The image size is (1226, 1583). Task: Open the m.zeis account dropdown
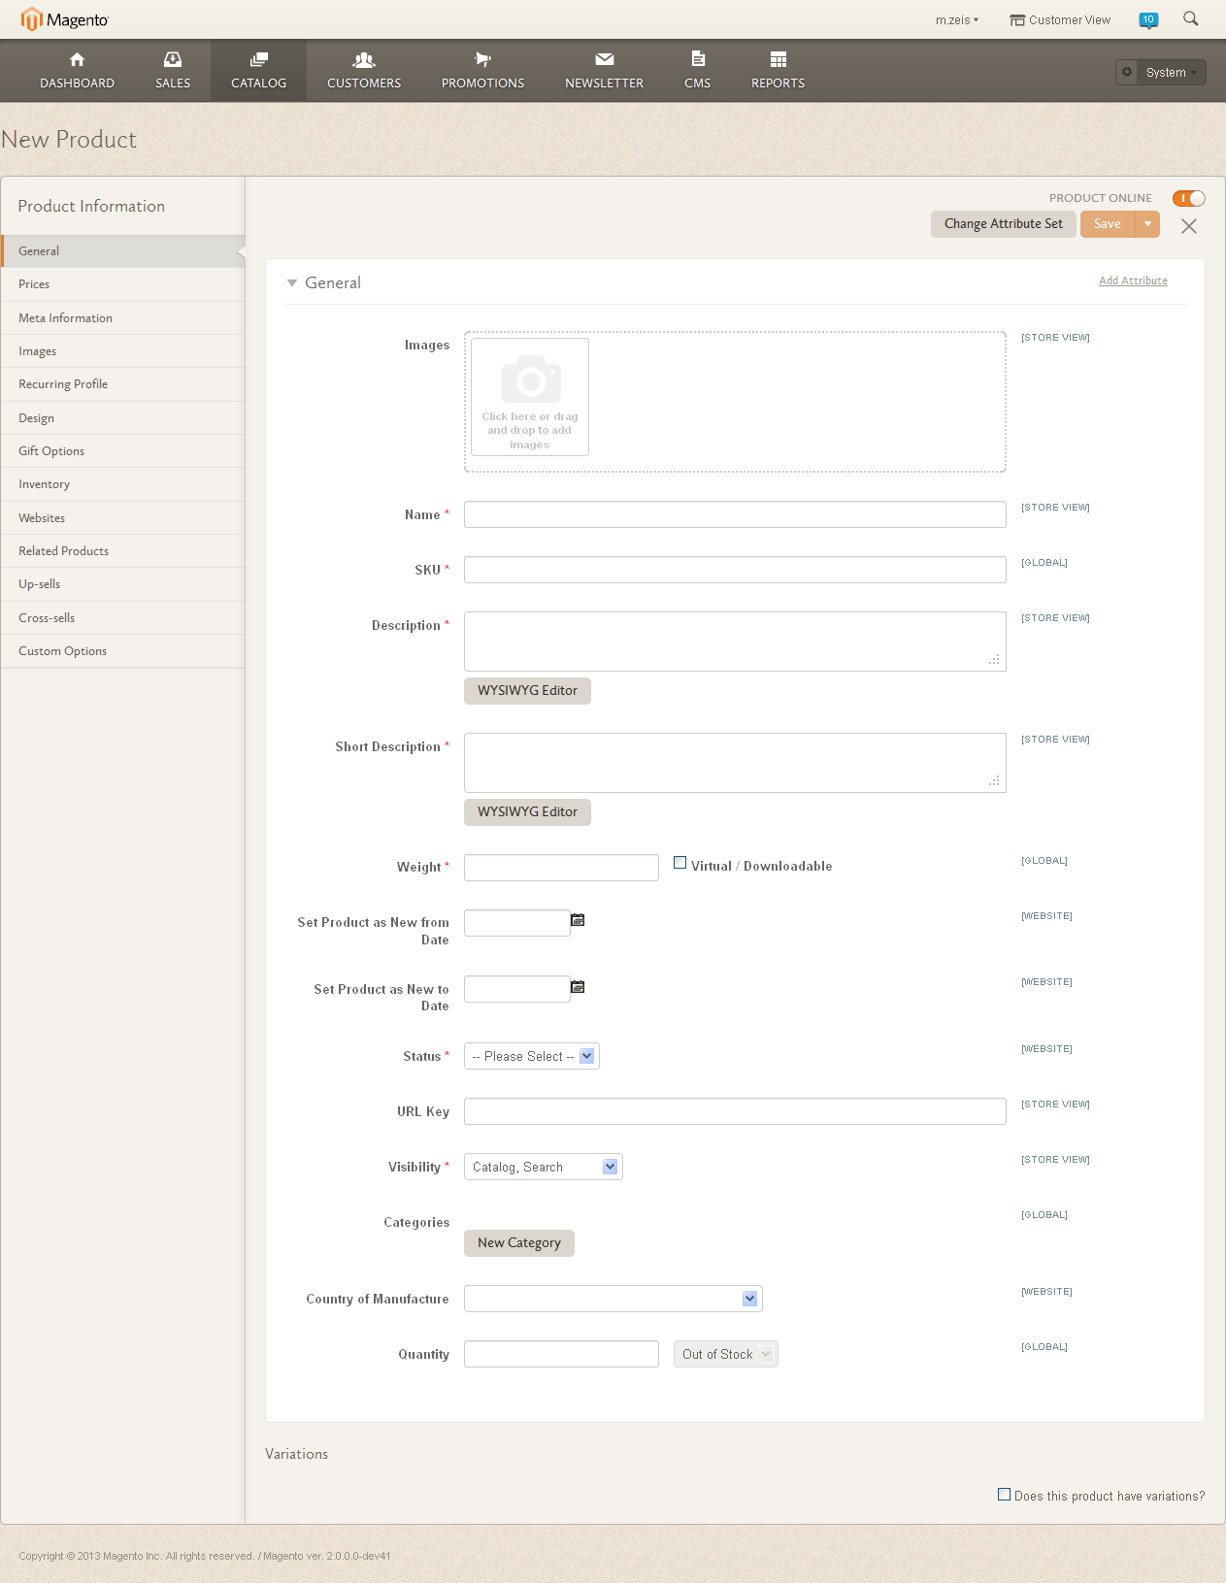click(957, 20)
